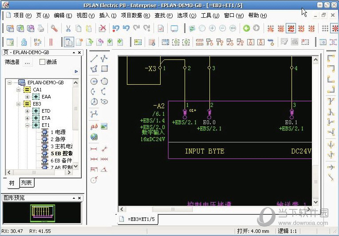Open the 编辑(E) menu
Screen dimensions: 339x236
click(x=63, y=16)
